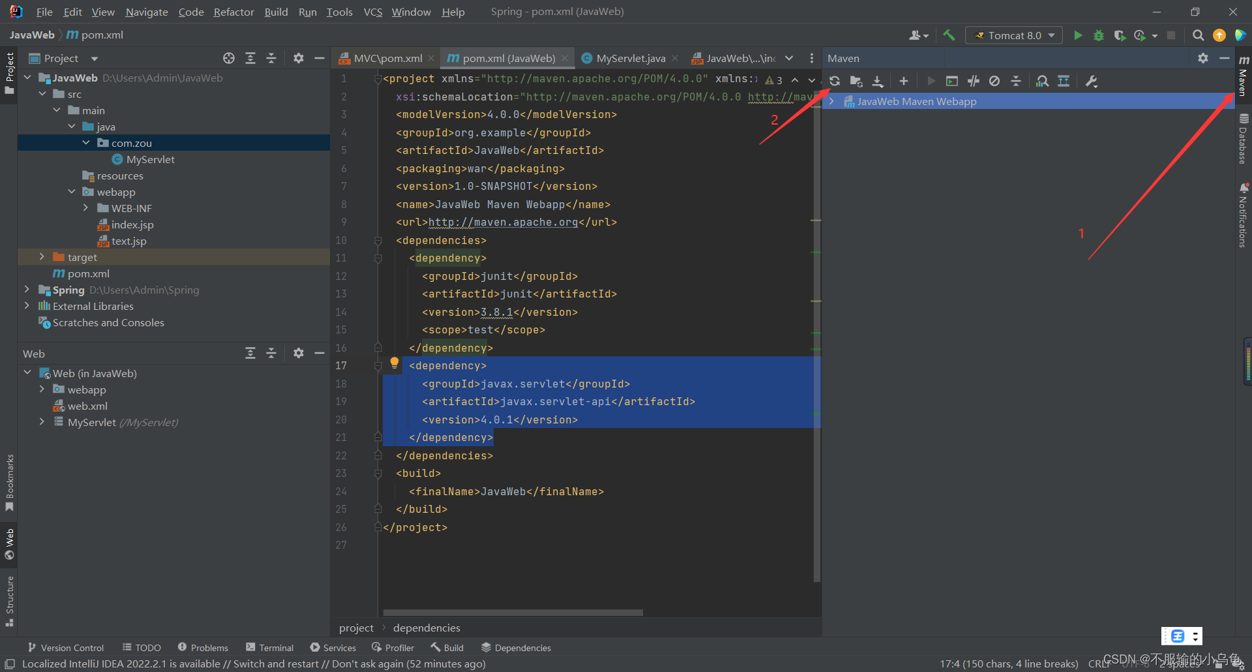
Task: Open Maven dependency analyzer icon
Action: click(x=1043, y=81)
